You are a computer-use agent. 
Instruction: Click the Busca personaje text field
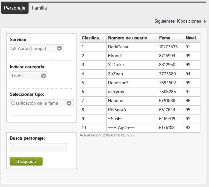coord(38,147)
